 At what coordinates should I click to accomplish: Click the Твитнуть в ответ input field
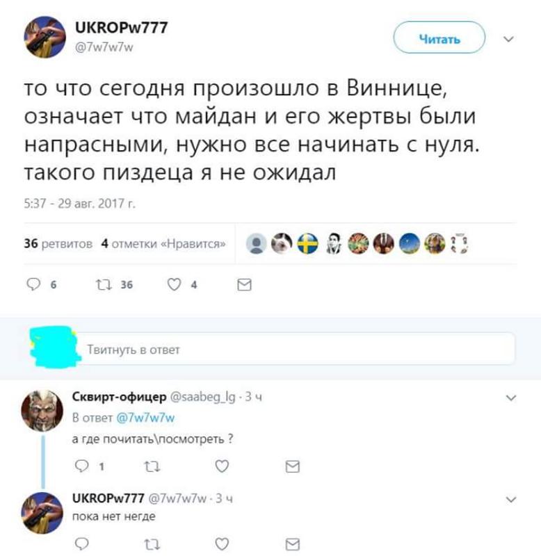coord(296,349)
